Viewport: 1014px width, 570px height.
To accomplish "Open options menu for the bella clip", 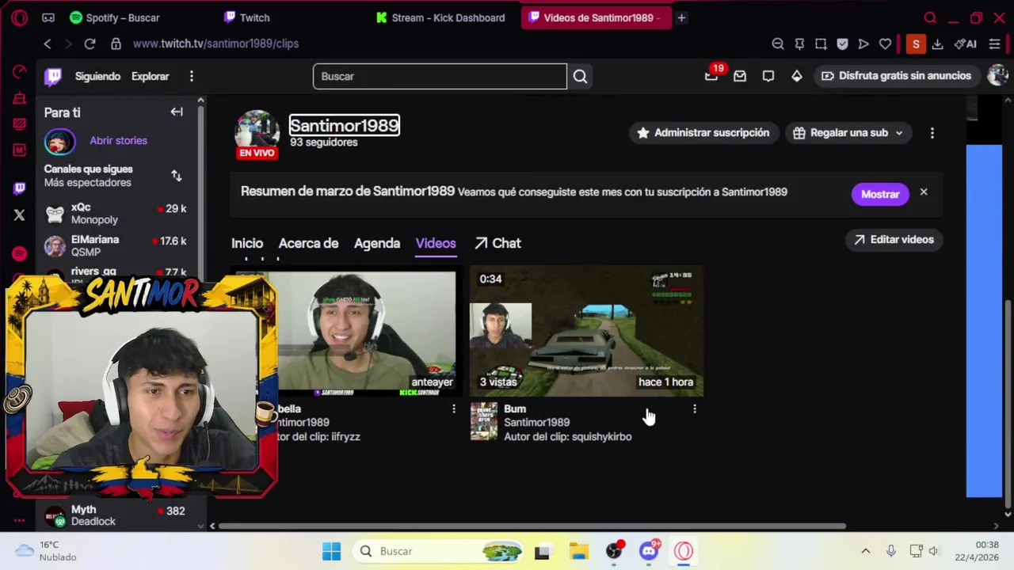I will (454, 409).
